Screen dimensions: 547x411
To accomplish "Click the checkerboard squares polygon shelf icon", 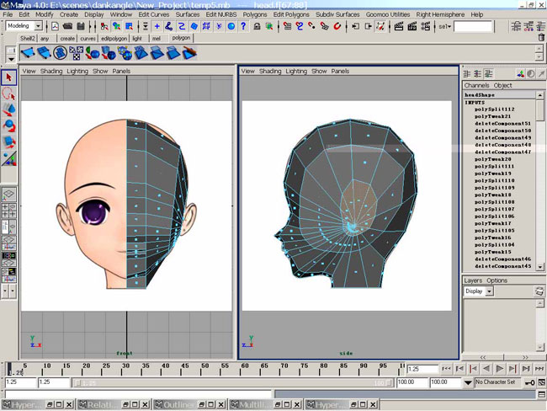I will (76, 53).
